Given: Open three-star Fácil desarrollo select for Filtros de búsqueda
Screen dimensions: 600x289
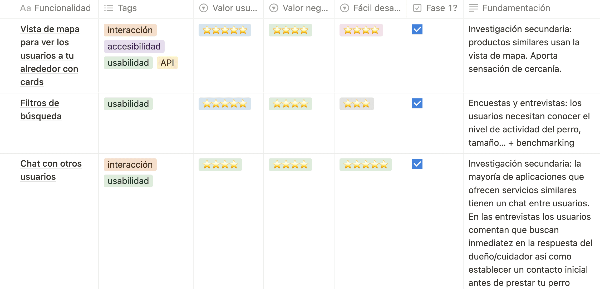Looking at the screenshot, I should (357, 104).
